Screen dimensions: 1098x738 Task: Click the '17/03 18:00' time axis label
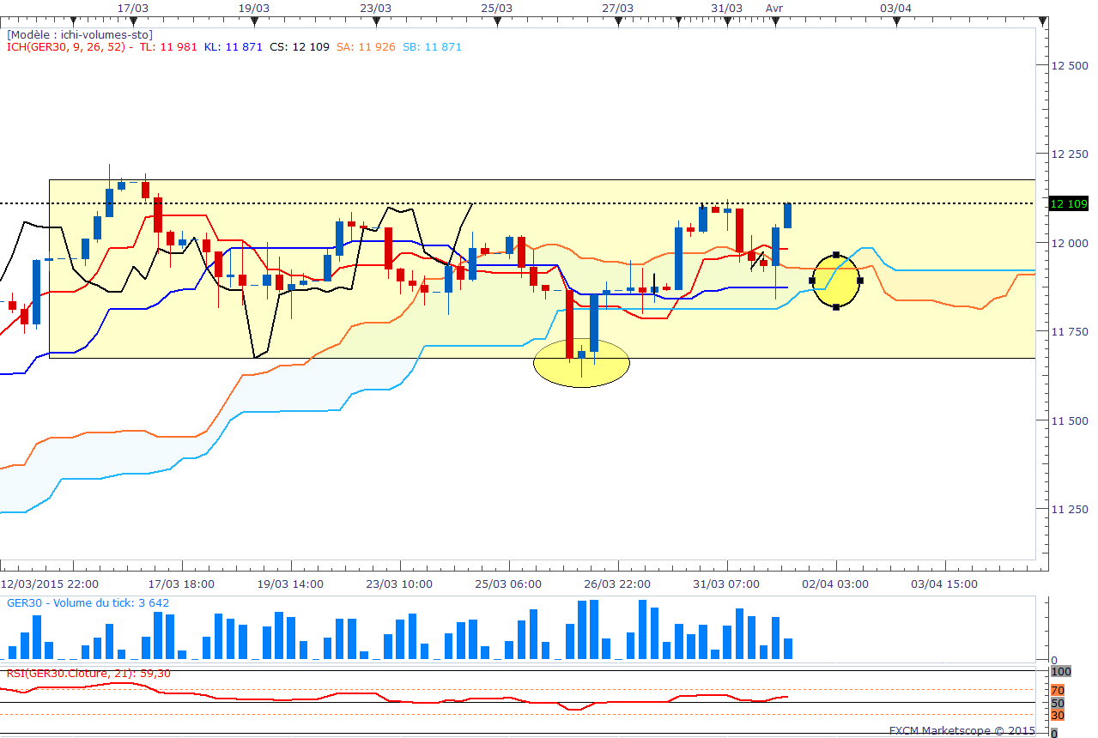tap(182, 584)
